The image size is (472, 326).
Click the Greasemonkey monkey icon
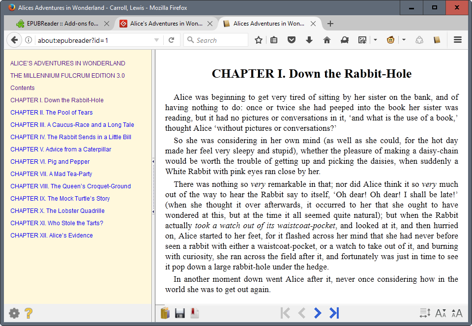point(391,40)
